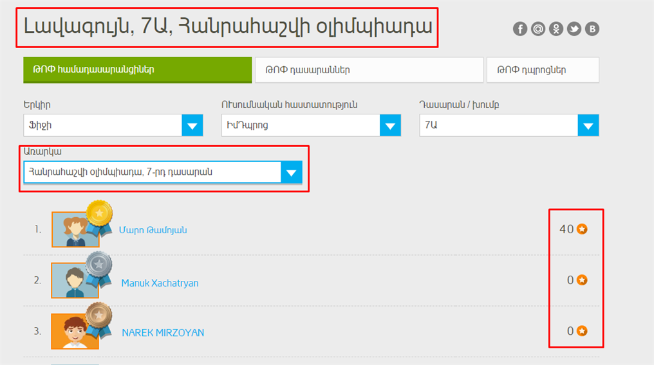
Task: Expand the Երկիր dropdown arrow
Action: [x=192, y=125]
